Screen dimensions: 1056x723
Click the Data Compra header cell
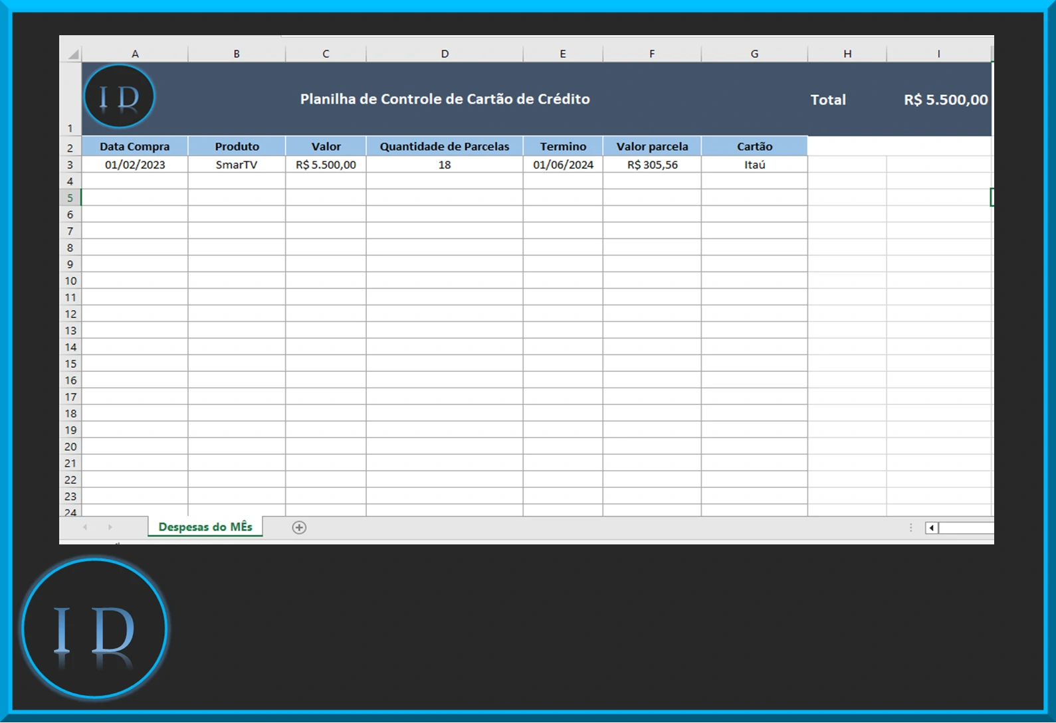tap(135, 146)
